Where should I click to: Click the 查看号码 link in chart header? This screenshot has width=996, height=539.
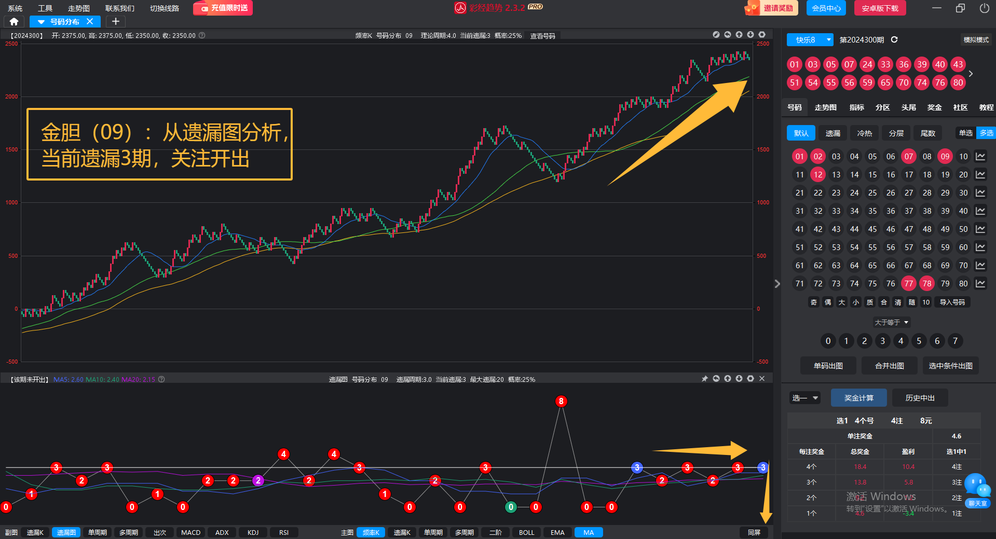pos(543,36)
